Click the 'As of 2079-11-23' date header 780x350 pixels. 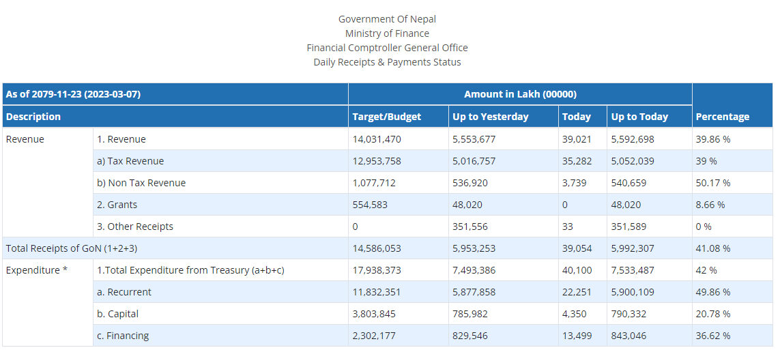tap(73, 94)
